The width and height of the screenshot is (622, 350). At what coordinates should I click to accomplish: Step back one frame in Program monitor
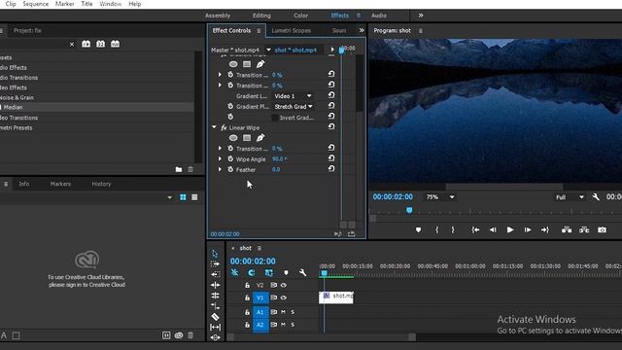pyautogui.click(x=493, y=229)
